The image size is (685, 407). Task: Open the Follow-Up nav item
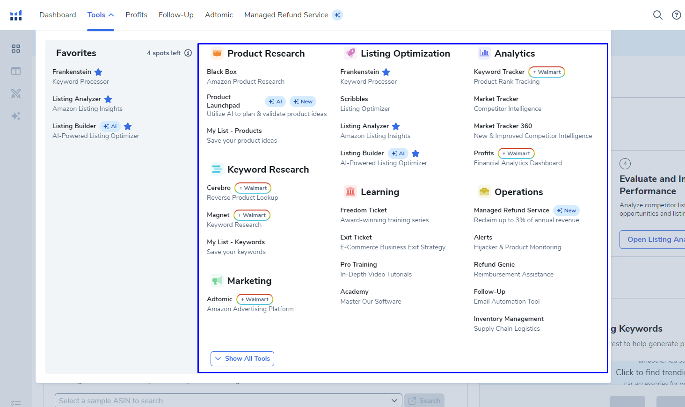[x=176, y=15]
